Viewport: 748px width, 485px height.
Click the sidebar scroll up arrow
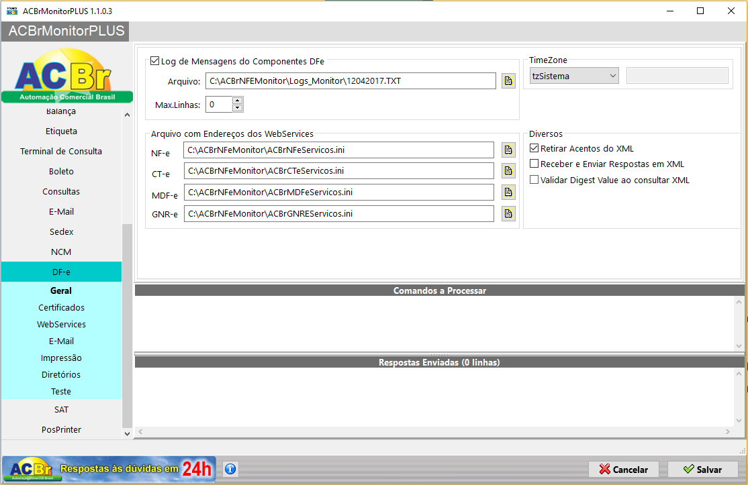[x=127, y=115]
